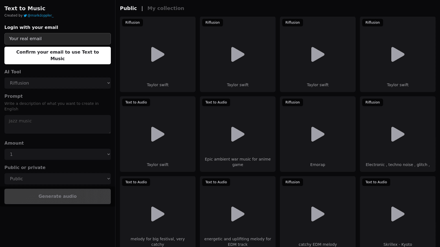Screen dimensions: 440x247
Task: Play the melody for big festival track
Action: point(158,214)
